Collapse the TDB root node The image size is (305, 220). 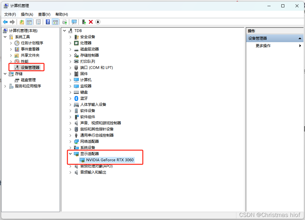coord(65,31)
